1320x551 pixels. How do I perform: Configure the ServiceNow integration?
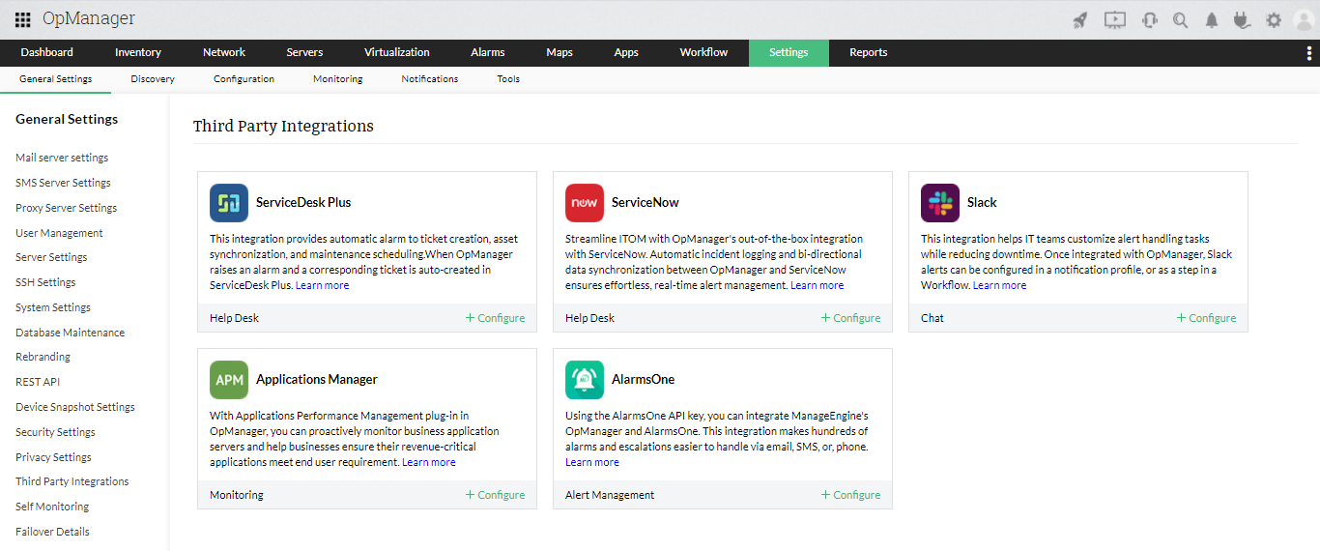850,318
